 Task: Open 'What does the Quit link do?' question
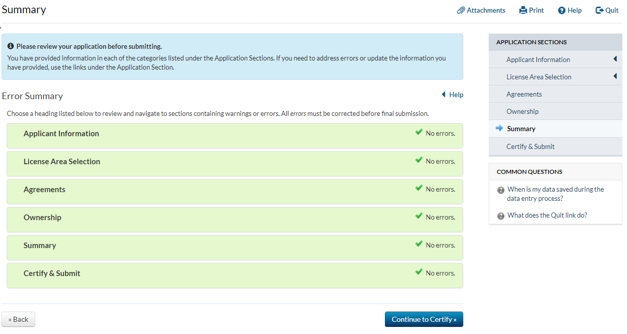pos(547,215)
